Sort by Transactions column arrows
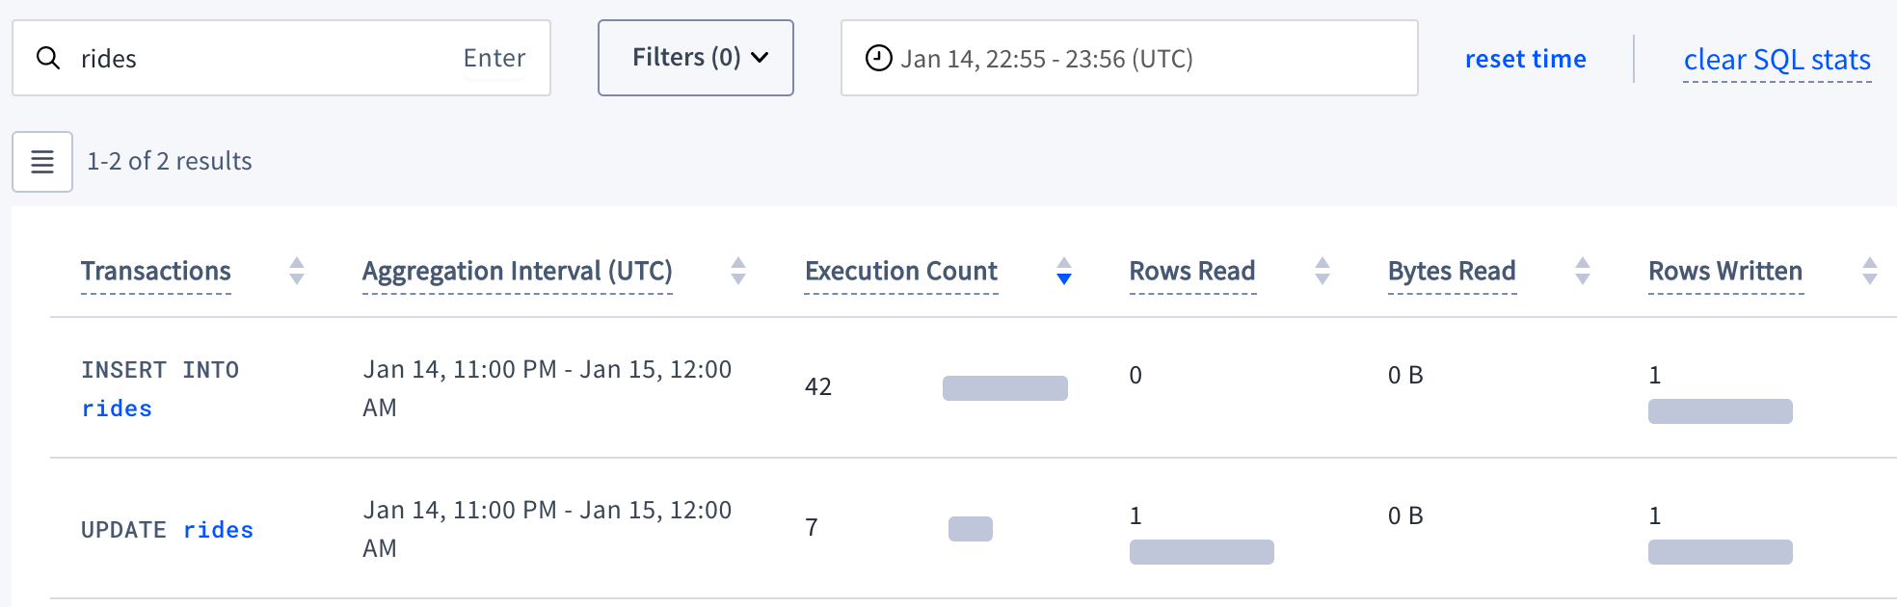Viewport: 1897px width, 607px height. point(297,272)
